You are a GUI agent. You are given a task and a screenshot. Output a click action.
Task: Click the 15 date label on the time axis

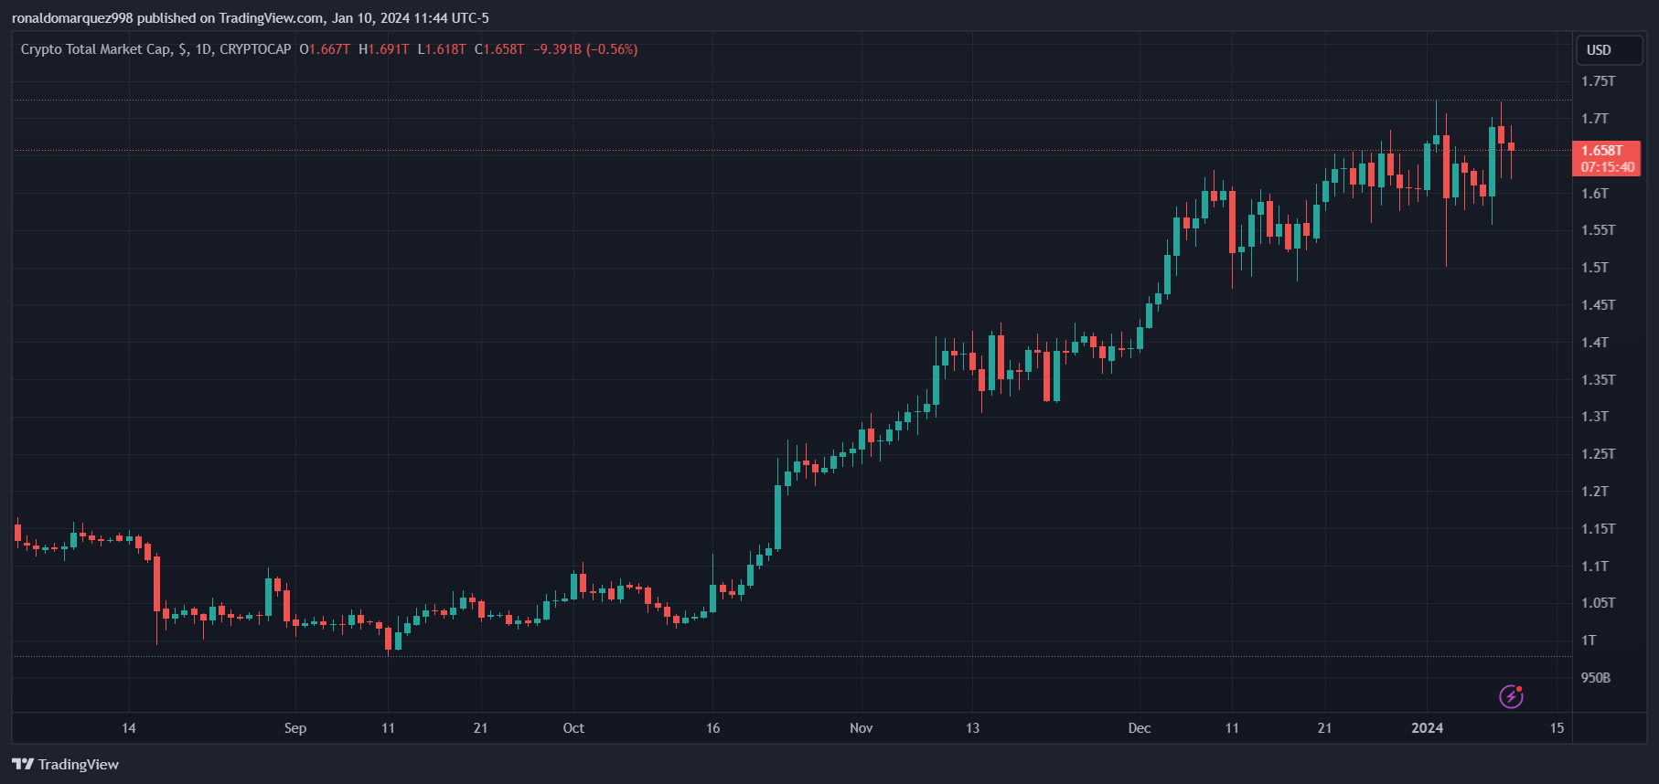pyautogui.click(x=1557, y=728)
